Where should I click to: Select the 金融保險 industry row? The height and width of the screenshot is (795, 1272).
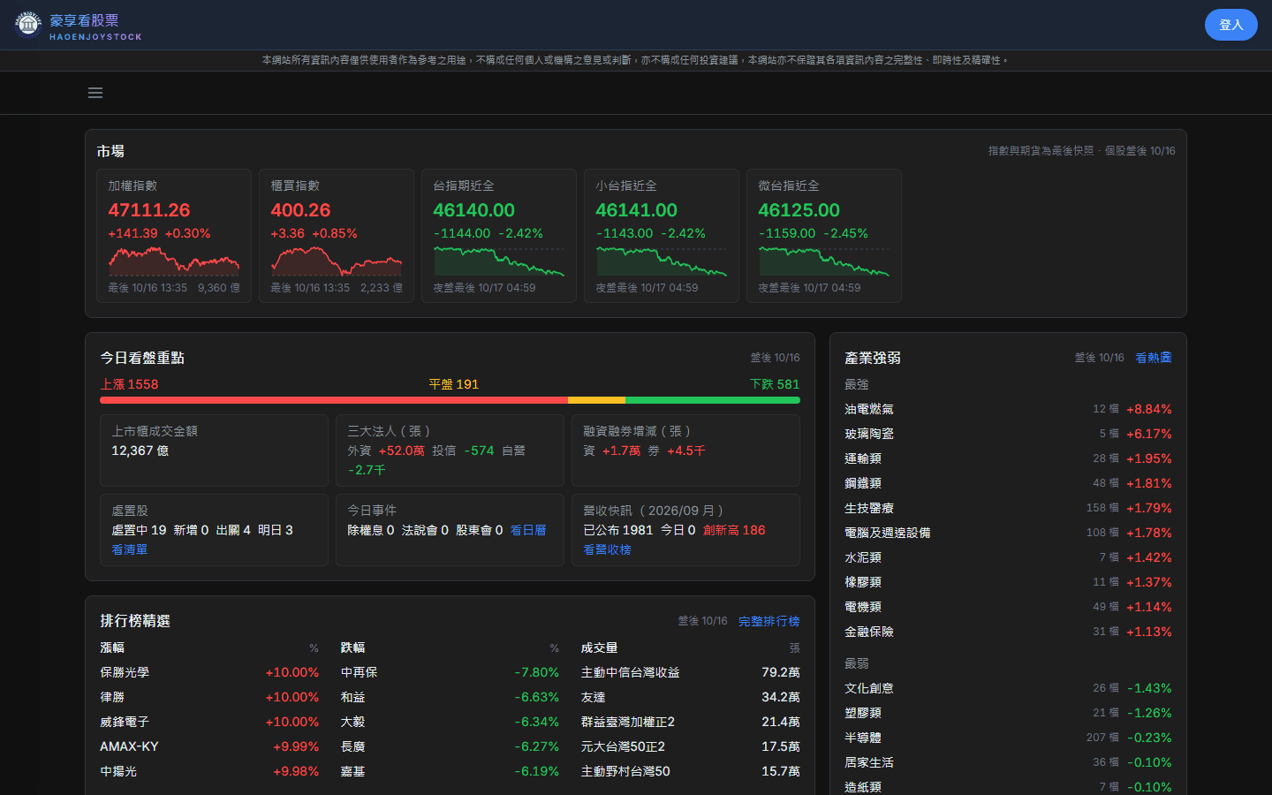[x=1008, y=632]
